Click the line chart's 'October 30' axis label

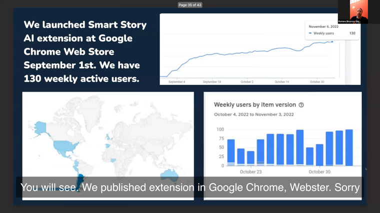coord(317,82)
